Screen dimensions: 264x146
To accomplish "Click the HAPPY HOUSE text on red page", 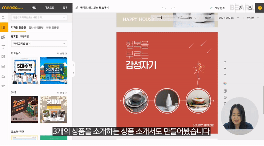I will (203, 125).
